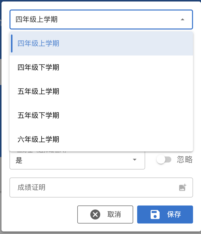Collapse the semester list with the up arrow
Viewport: 201px width, 234px height.
click(183, 19)
